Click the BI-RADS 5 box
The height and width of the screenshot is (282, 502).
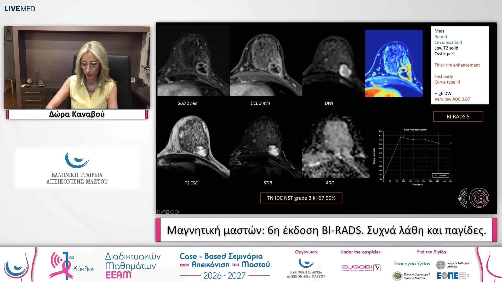pos(458,117)
